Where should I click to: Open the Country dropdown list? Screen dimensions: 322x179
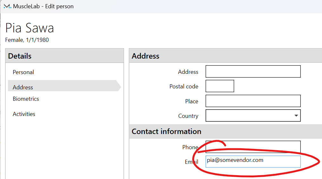pyautogui.click(x=253, y=115)
